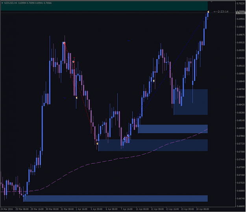Click time axis label 28 Mar 16:00

(x=37, y=209)
